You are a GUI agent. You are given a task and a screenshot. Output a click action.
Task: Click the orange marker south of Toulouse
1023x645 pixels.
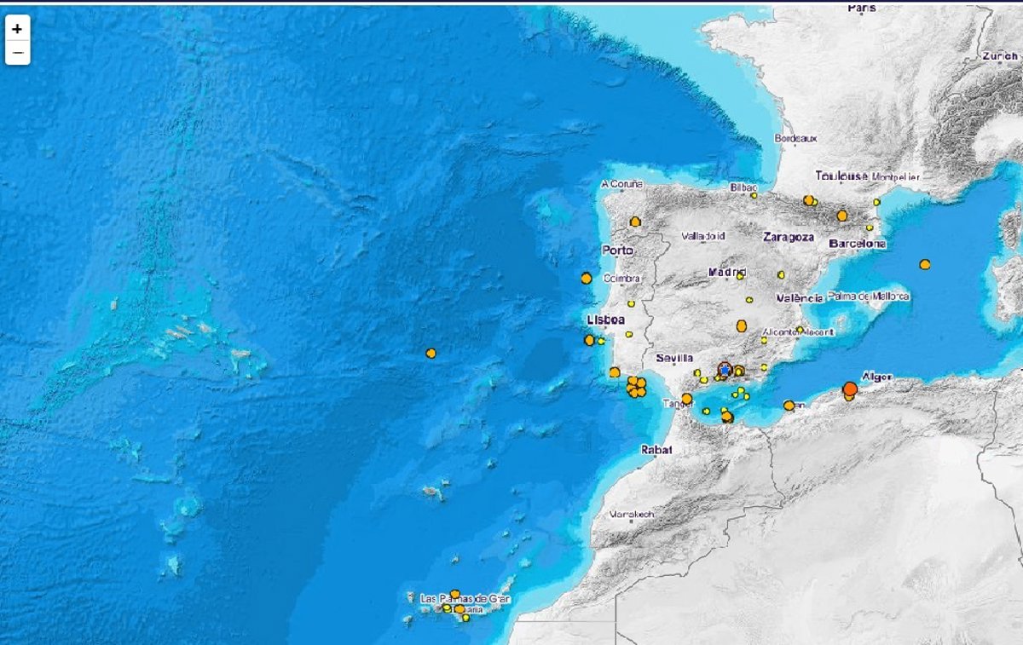pyautogui.click(x=808, y=200)
